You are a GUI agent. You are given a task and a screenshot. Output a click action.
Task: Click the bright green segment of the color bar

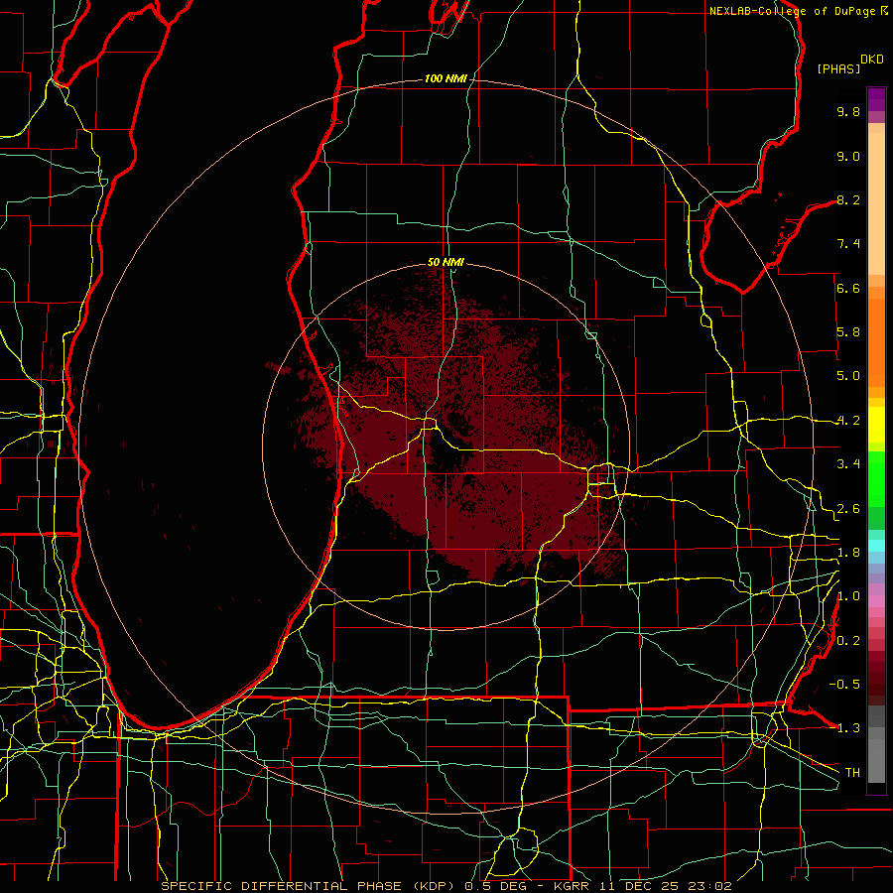pyautogui.click(x=876, y=478)
